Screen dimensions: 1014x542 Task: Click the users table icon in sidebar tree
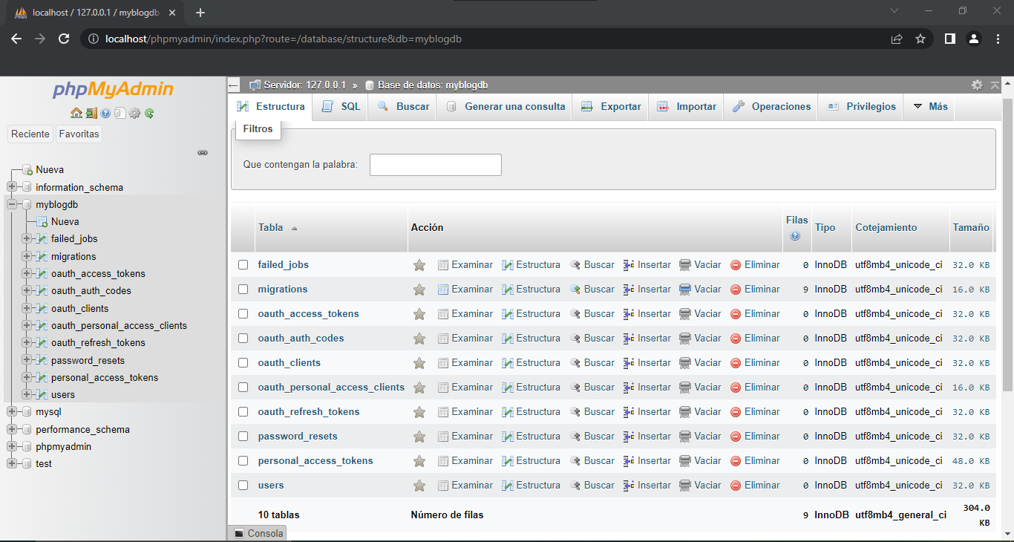pos(42,395)
